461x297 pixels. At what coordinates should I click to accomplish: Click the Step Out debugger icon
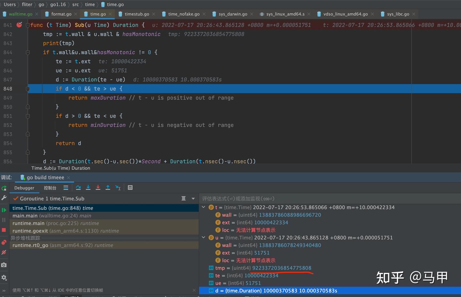point(108,188)
